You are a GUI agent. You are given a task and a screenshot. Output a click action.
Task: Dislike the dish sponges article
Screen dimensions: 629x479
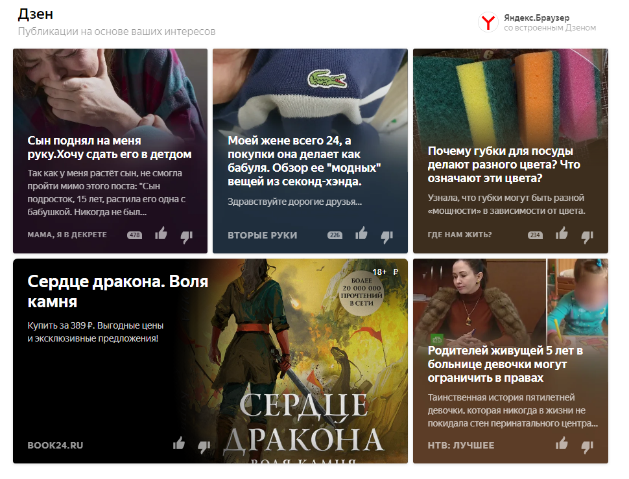click(x=587, y=237)
